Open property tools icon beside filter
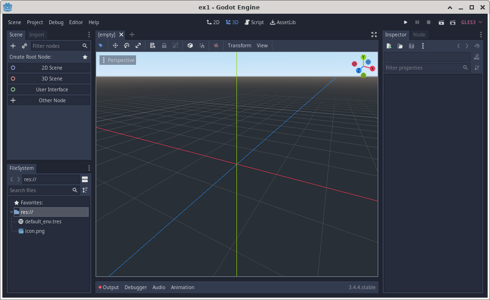 [477, 68]
